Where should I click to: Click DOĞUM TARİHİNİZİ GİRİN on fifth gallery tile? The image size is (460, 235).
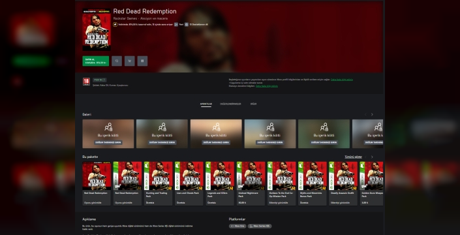[x=324, y=142]
